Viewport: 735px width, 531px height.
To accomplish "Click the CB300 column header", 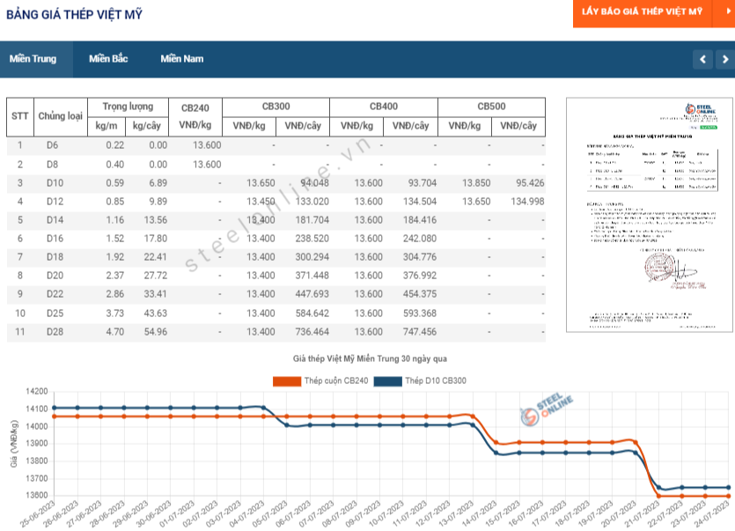I will coord(276,107).
